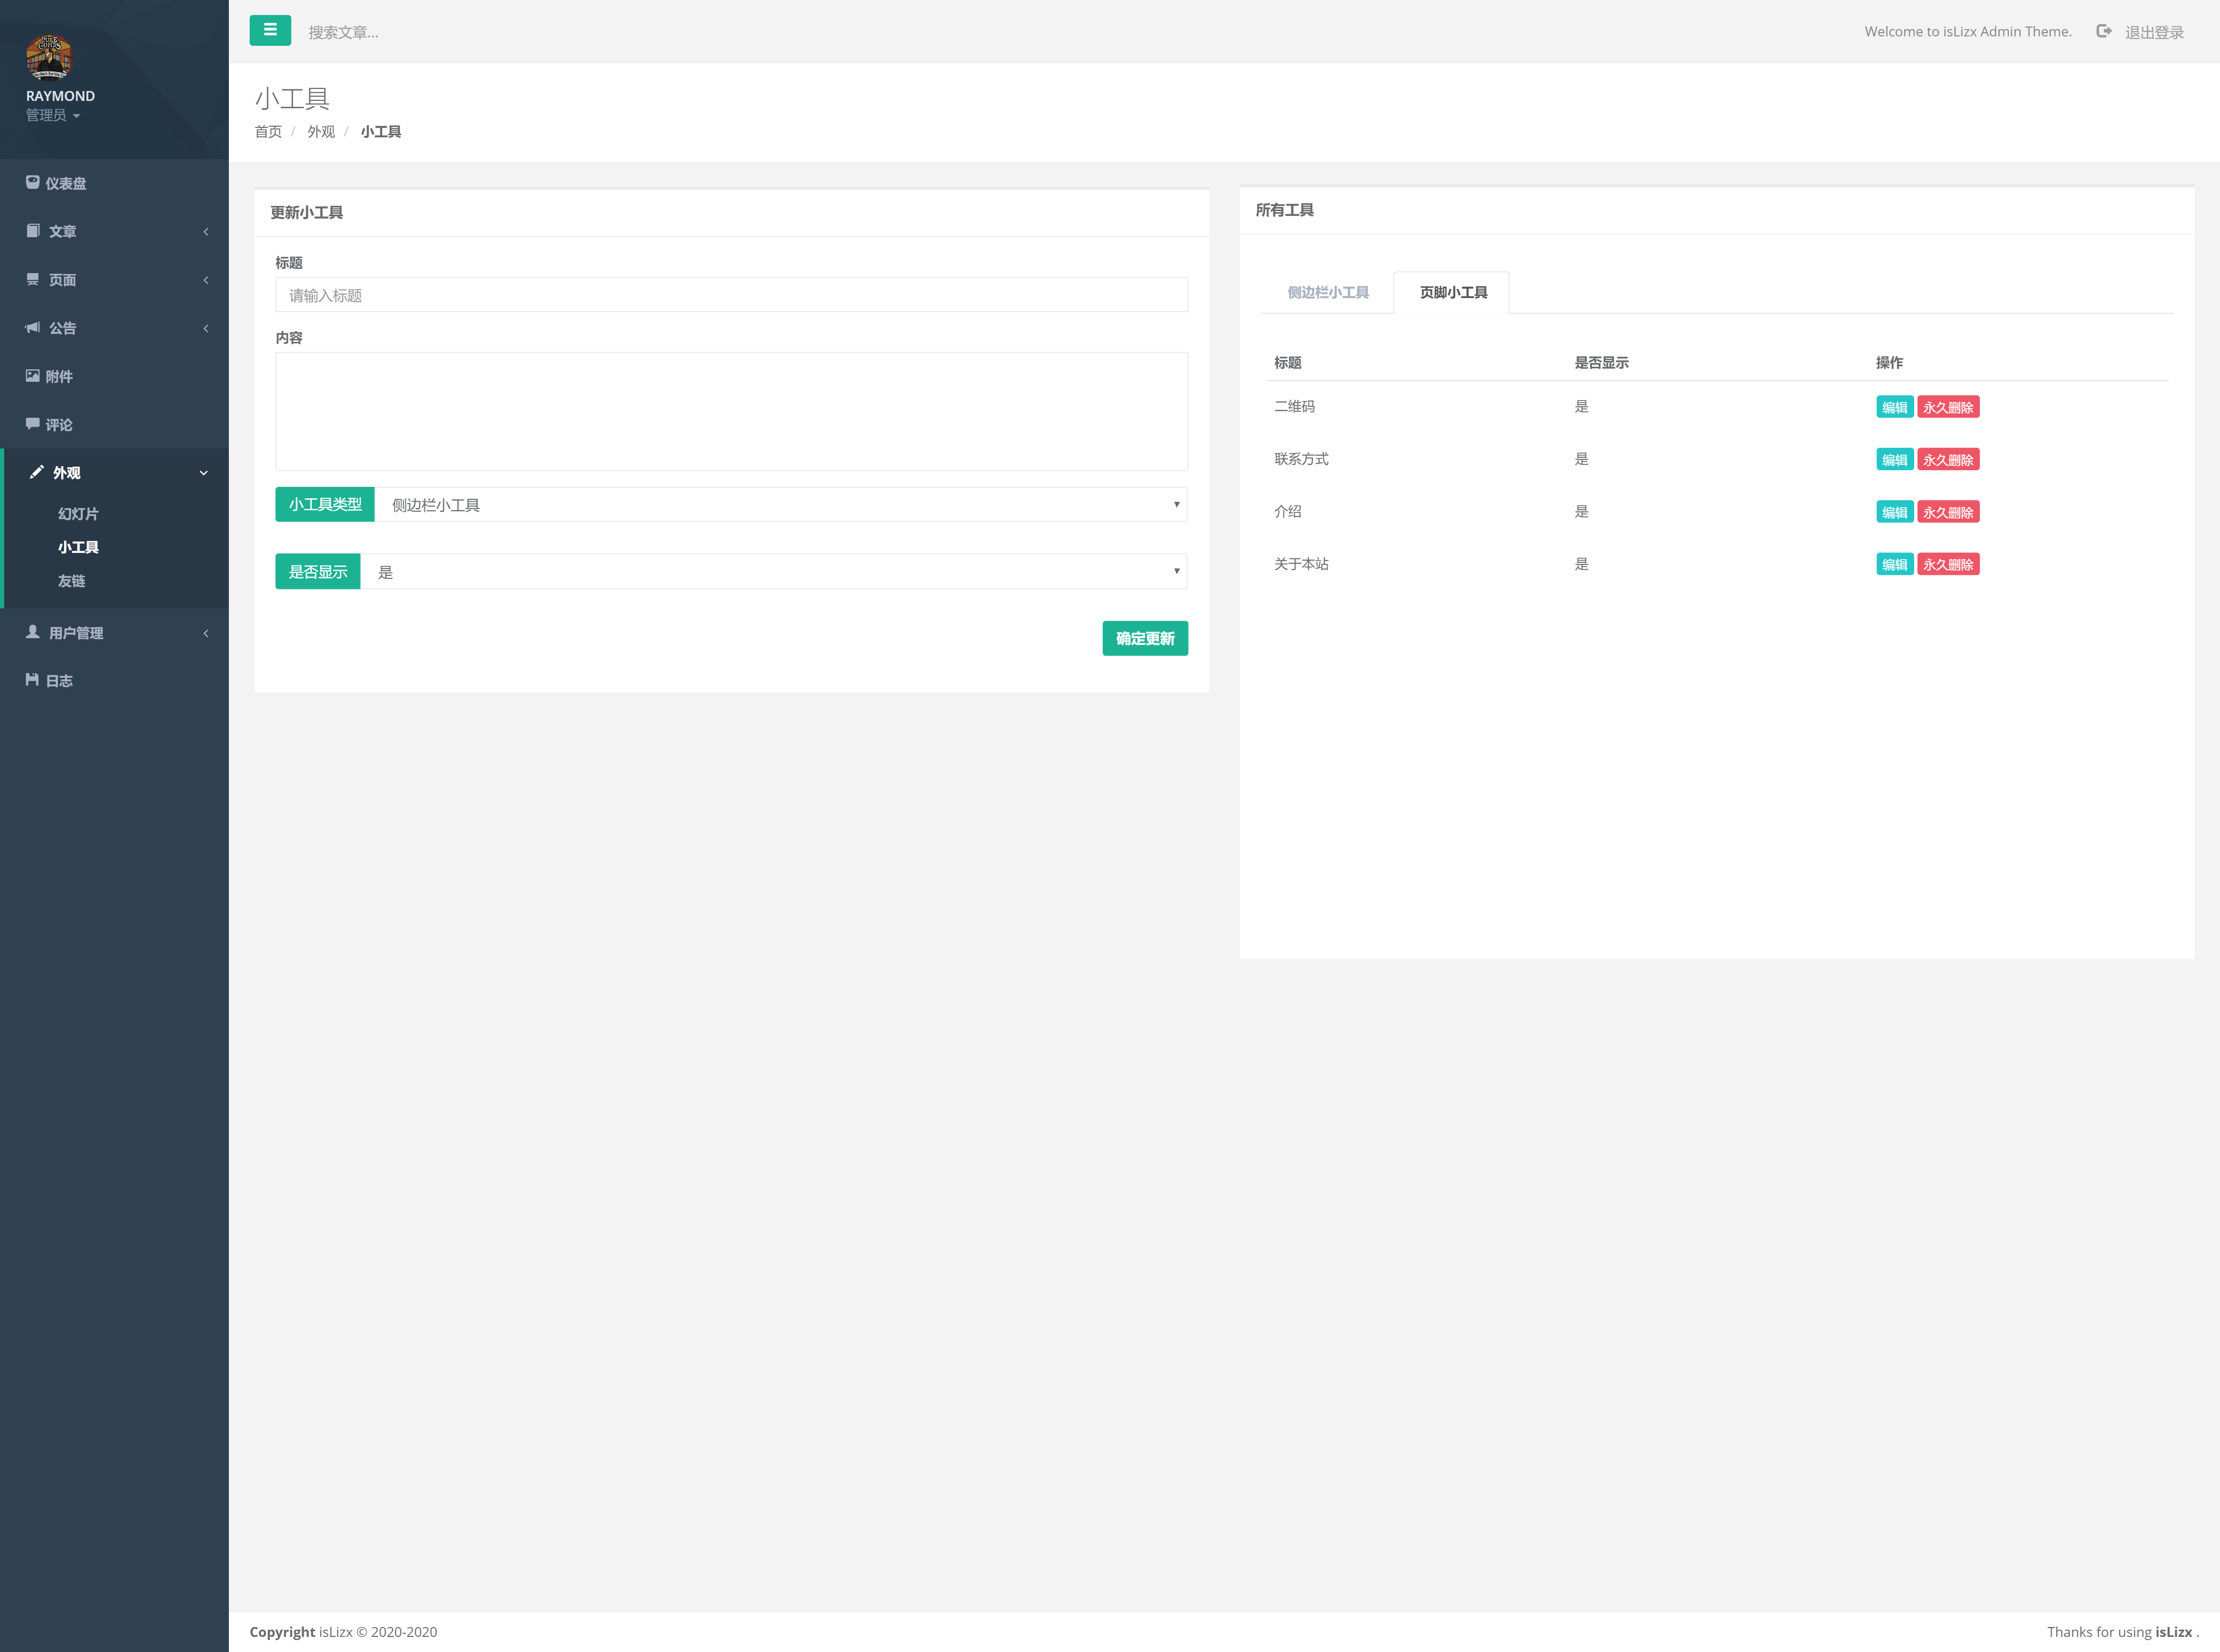Switch to the sidebar widgets tab

pos(1327,292)
